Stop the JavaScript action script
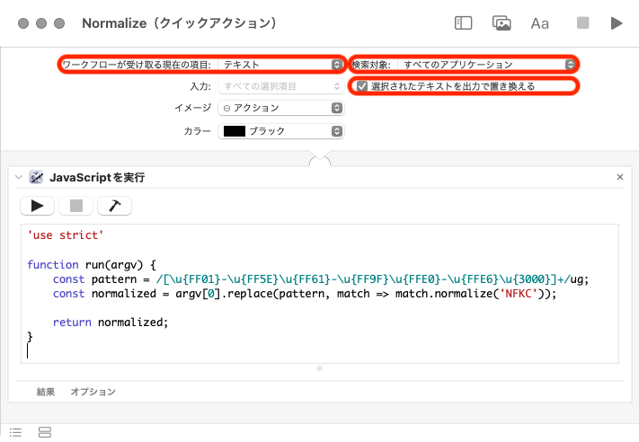 point(76,206)
